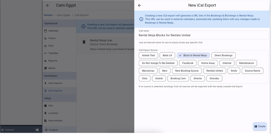Select Internal source chip
This screenshot has width=271, height=134.
pyautogui.click(x=227, y=63)
